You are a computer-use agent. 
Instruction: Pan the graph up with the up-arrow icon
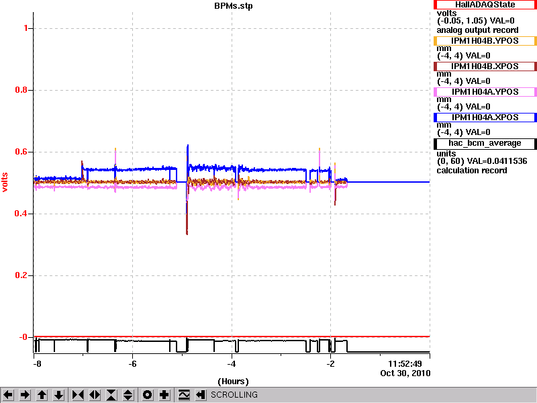(x=42, y=395)
